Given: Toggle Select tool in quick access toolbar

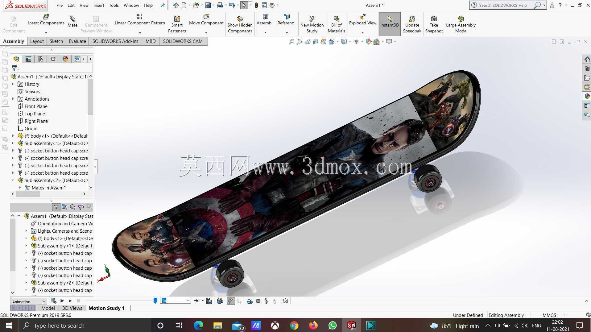Looking at the screenshot, I should click(244, 5).
